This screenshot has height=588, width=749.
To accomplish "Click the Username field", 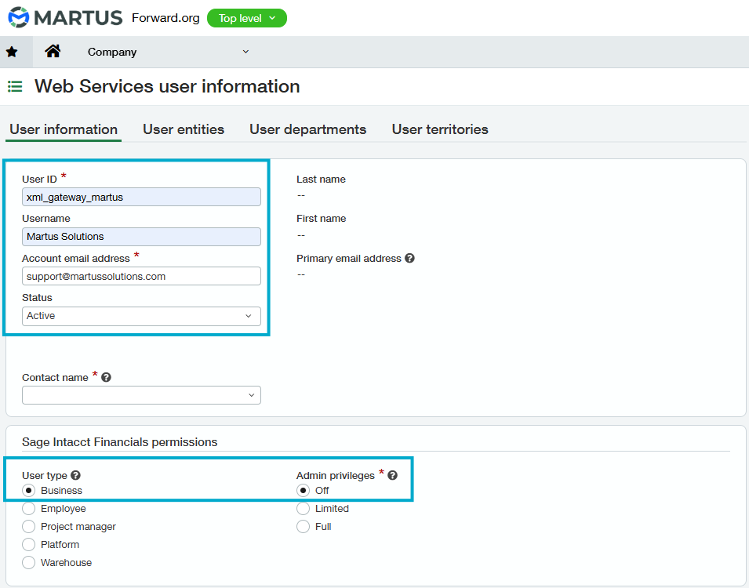I will [141, 237].
